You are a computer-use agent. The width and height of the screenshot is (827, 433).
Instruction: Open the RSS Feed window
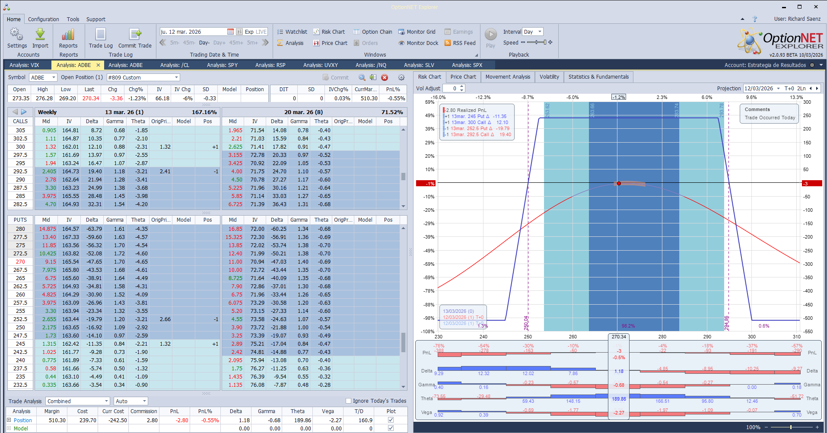click(x=460, y=43)
